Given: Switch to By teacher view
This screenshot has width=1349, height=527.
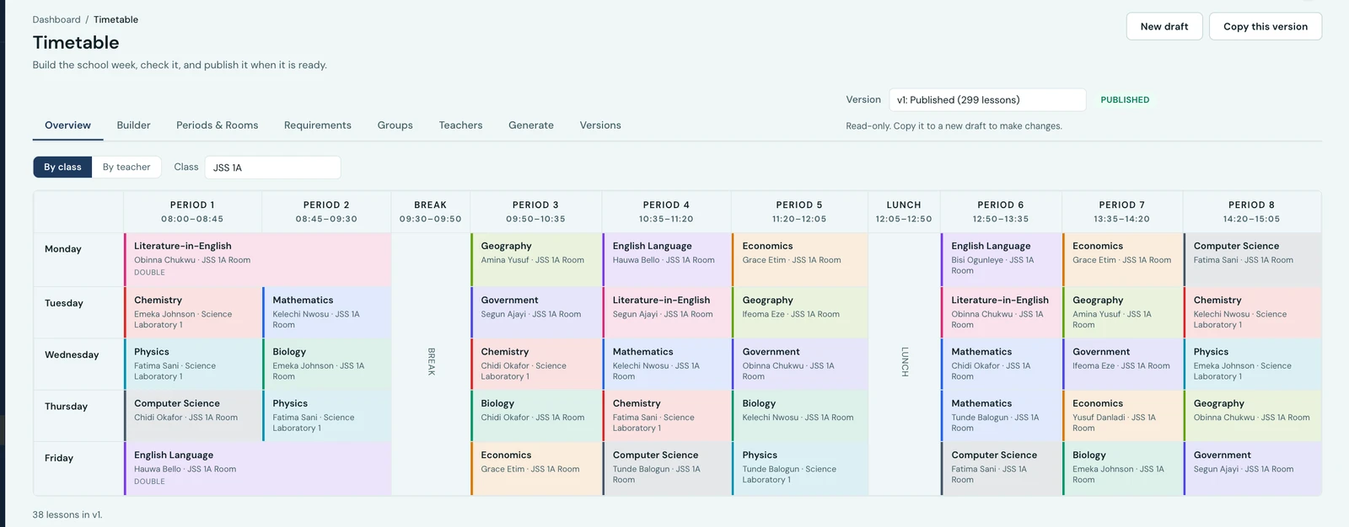Looking at the screenshot, I should (126, 167).
